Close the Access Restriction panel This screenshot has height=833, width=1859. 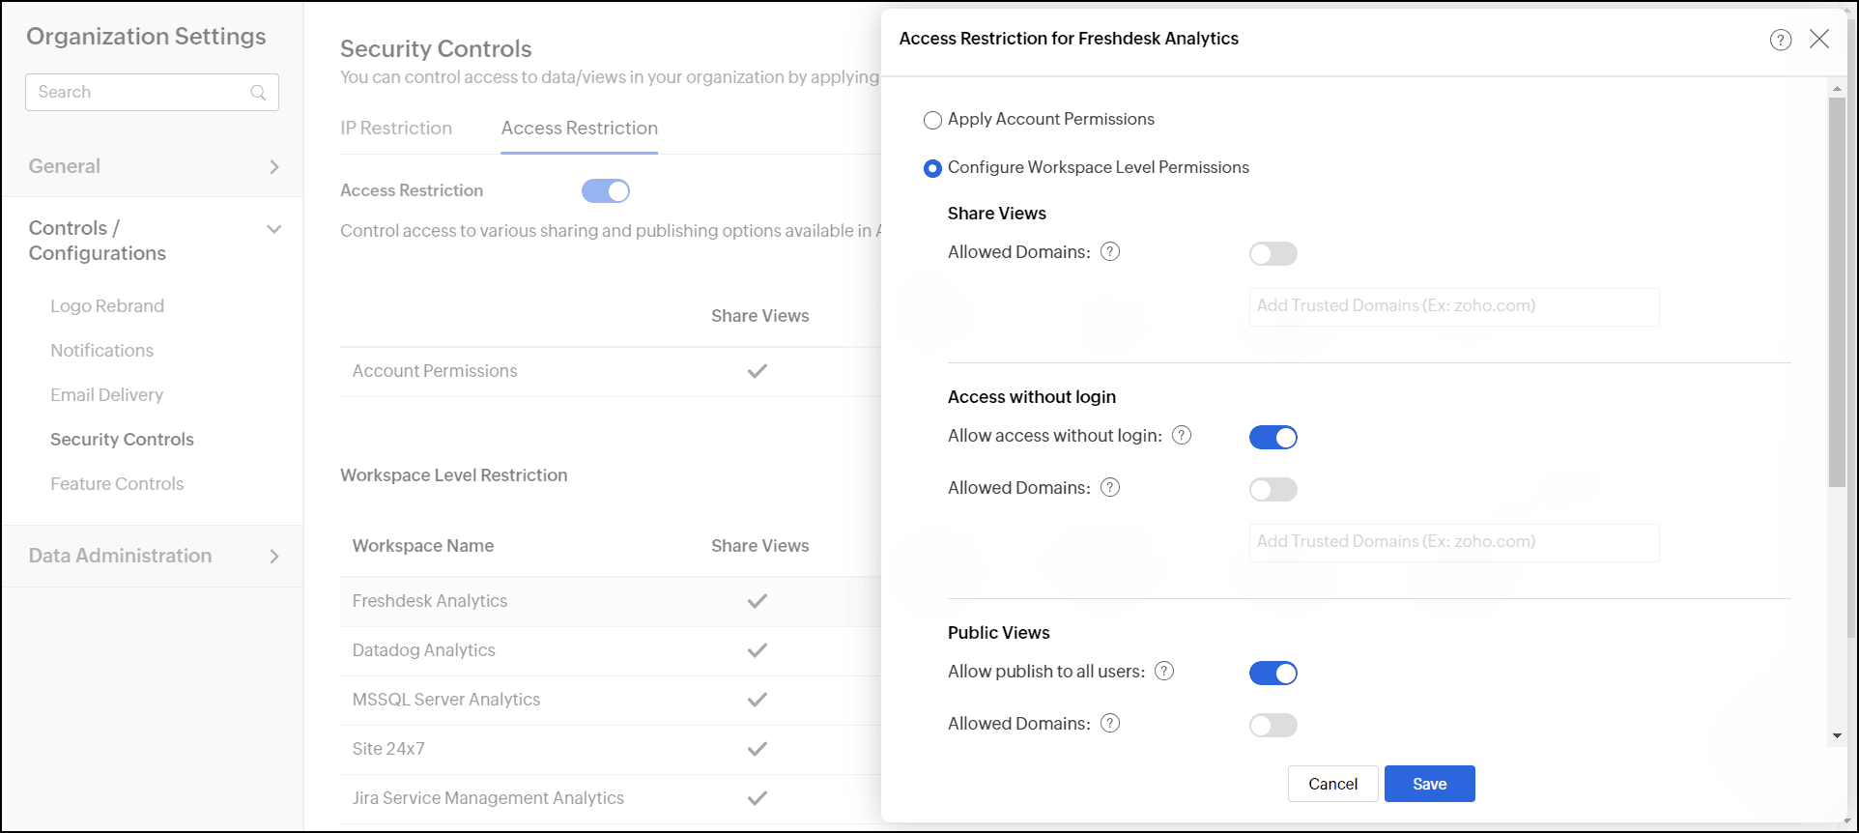1819,39
